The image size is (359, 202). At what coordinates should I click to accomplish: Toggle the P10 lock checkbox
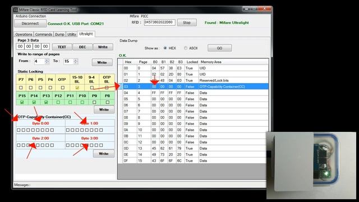tap(82, 102)
